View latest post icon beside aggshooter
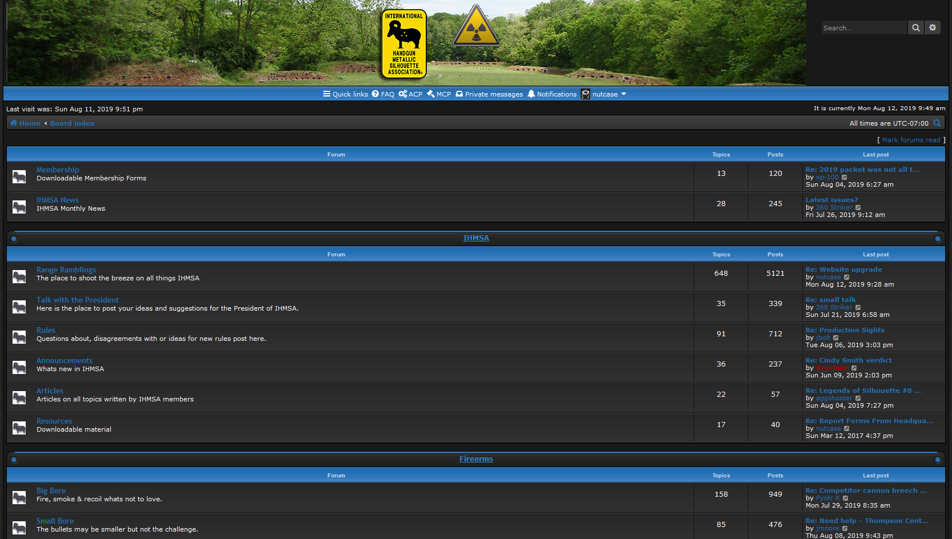Screen dimensions: 952x539 coord(858,398)
